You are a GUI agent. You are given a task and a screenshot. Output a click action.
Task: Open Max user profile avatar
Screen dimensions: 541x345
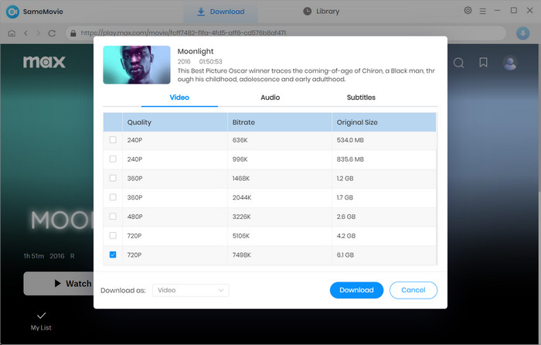point(510,63)
